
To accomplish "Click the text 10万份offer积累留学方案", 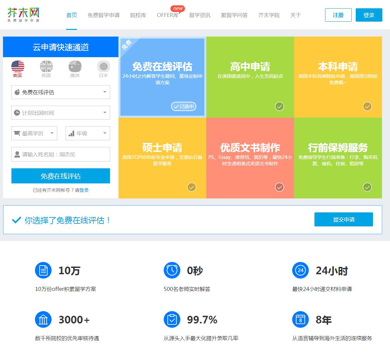I will (x=66, y=289).
